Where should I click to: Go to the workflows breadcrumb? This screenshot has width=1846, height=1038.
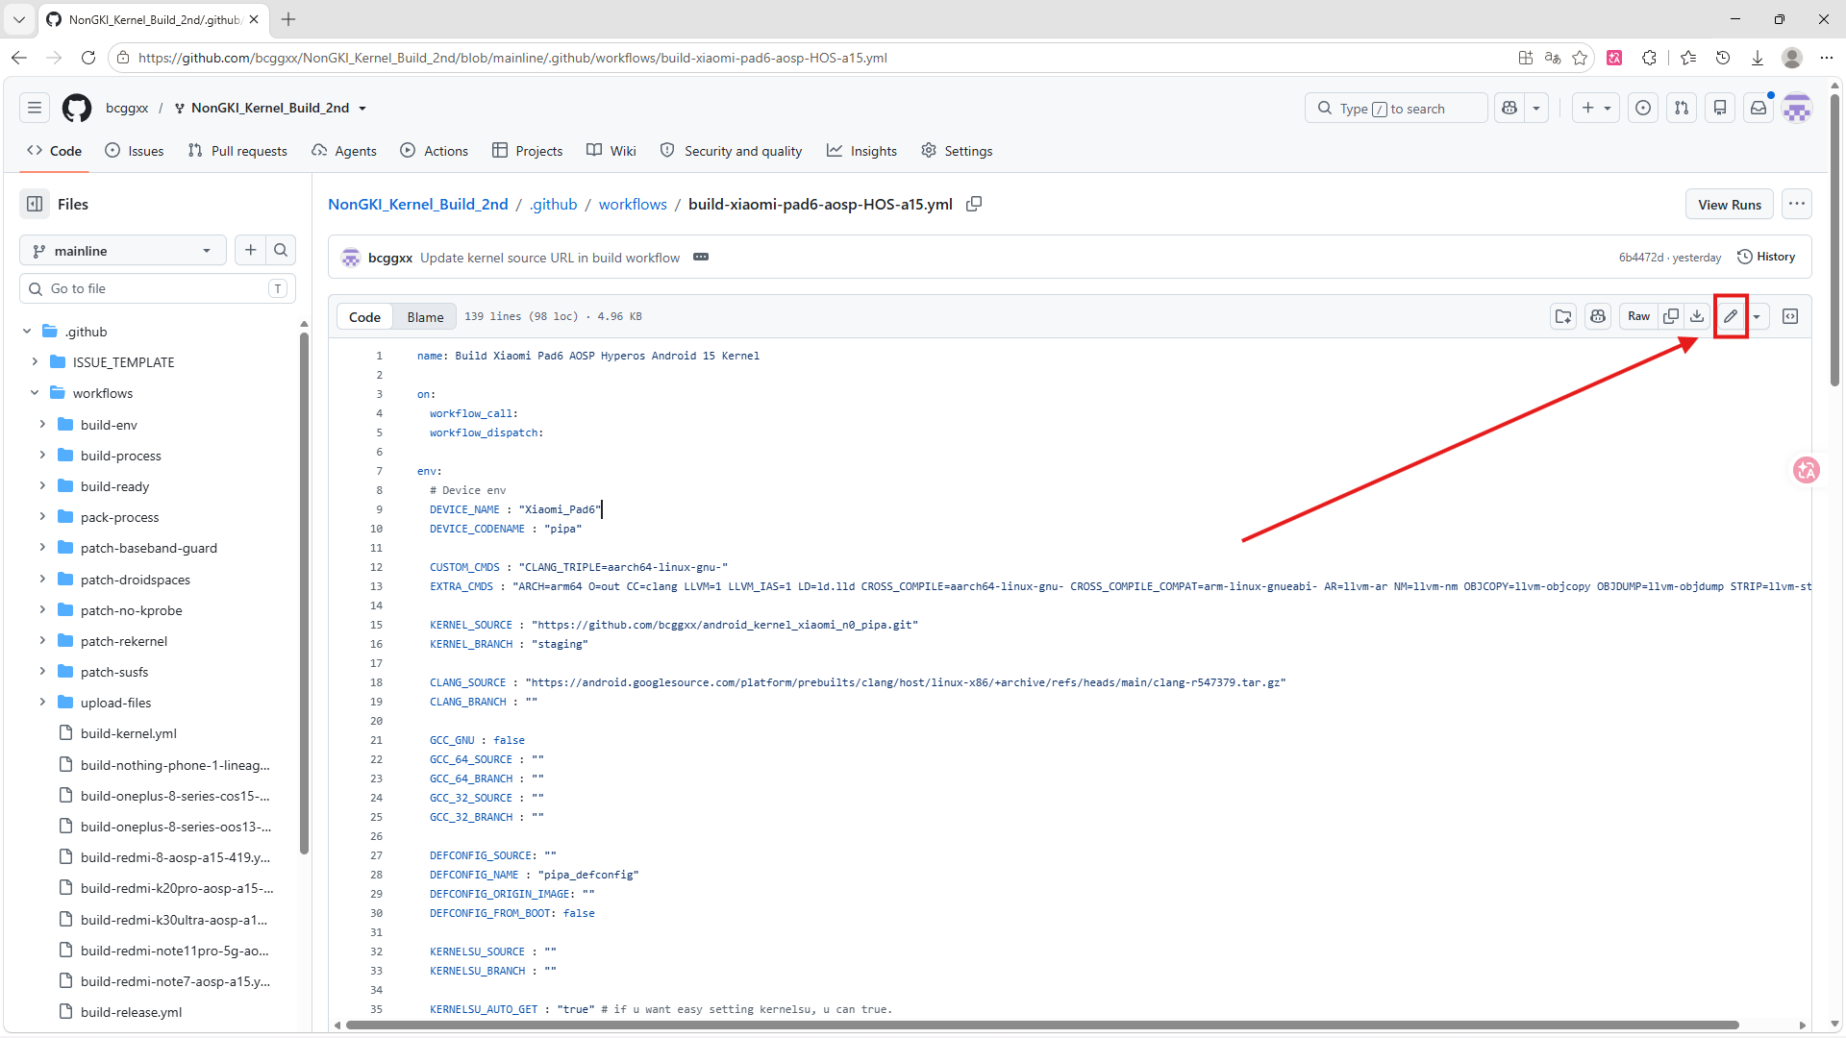coord(633,204)
